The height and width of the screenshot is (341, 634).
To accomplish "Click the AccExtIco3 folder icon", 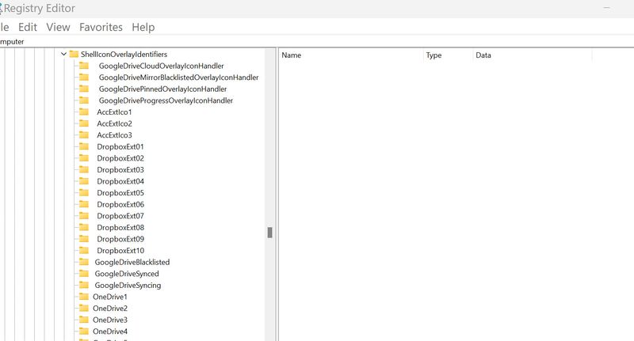I will point(84,135).
